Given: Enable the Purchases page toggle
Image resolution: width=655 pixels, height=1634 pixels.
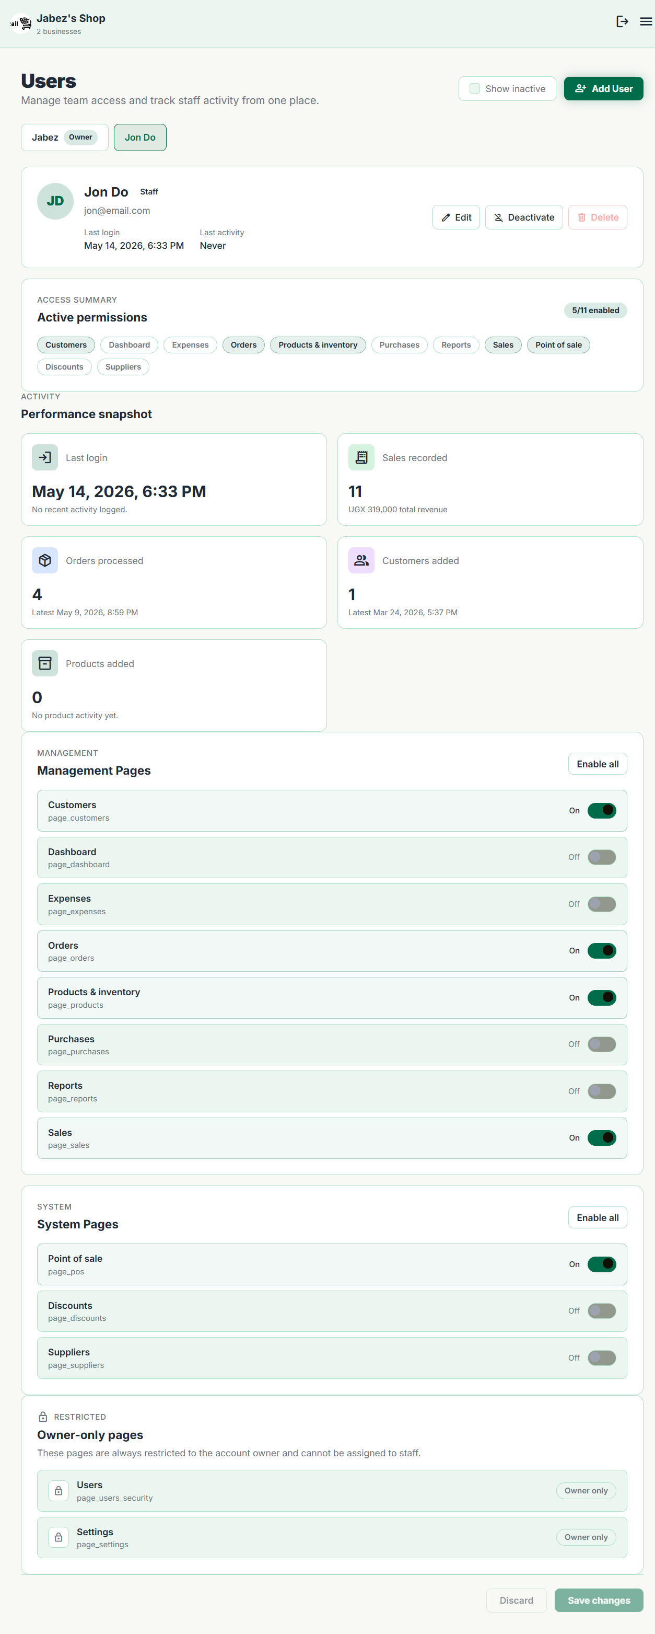Looking at the screenshot, I should click(601, 1044).
